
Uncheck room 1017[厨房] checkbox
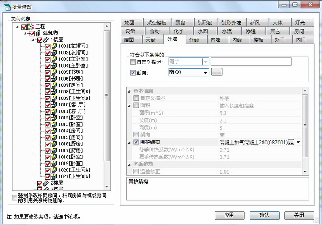pyautogui.click(x=47, y=151)
